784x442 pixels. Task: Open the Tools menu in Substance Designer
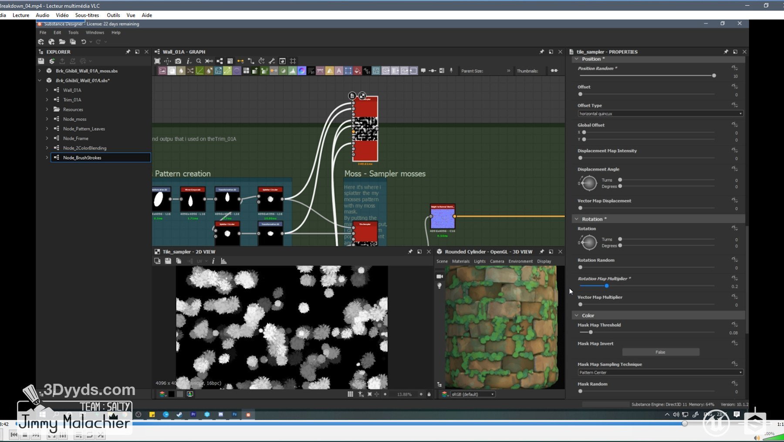tap(73, 33)
